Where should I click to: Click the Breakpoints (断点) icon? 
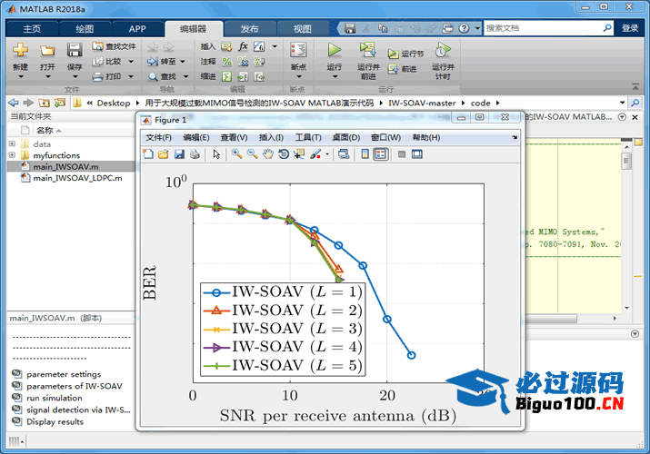(x=298, y=50)
